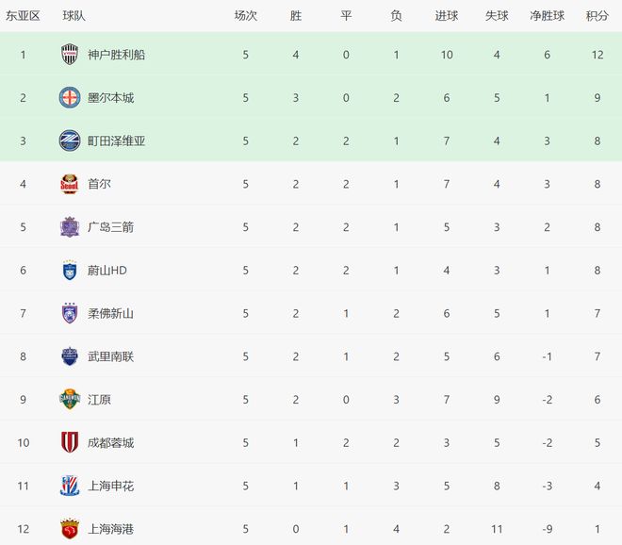622x545 pixels.
Task: Click the Machida Zelvia team crest
Action: pyautogui.click(x=71, y=140)
